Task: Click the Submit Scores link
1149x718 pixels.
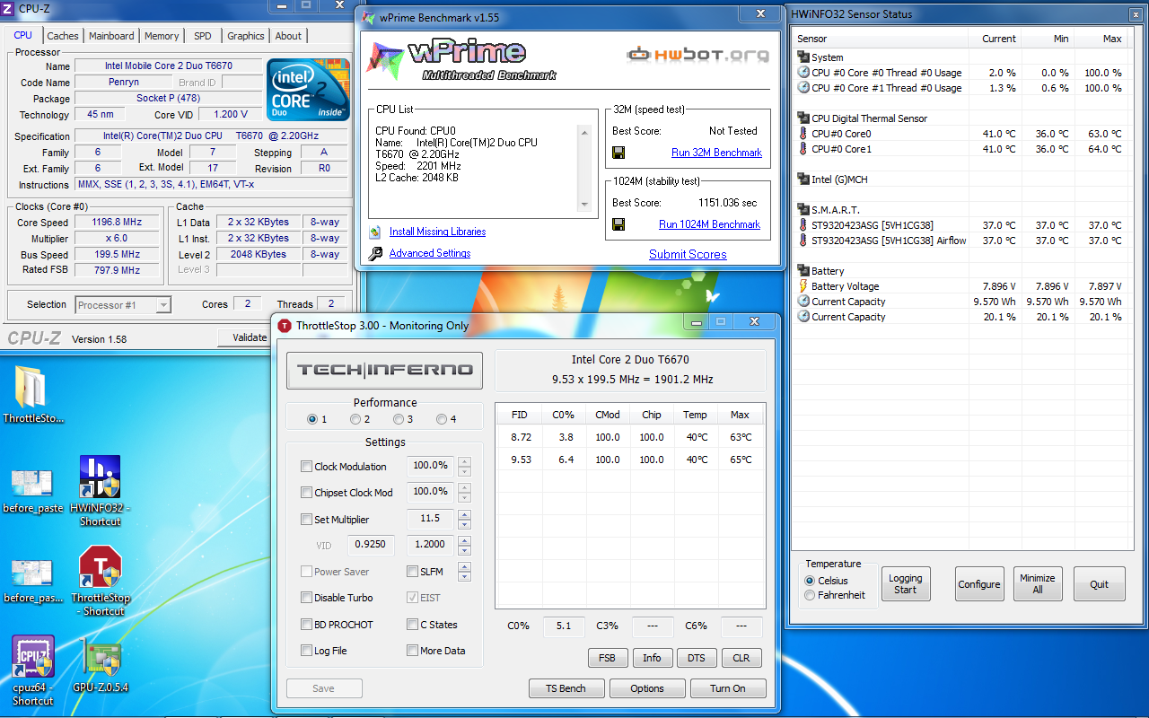Action: [688, 254]
